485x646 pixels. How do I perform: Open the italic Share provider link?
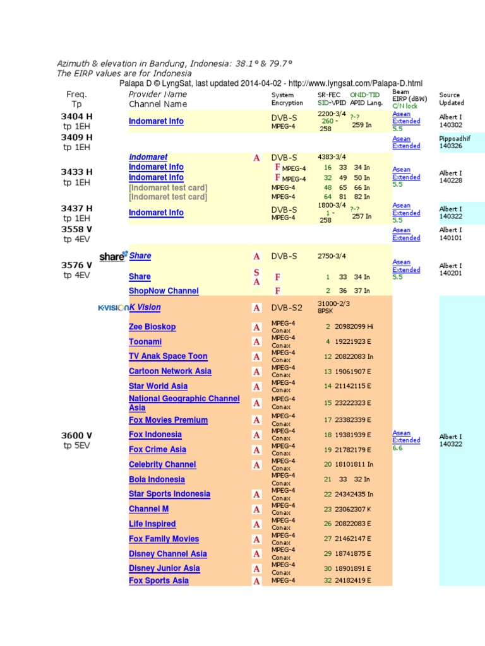click(140, 255)
